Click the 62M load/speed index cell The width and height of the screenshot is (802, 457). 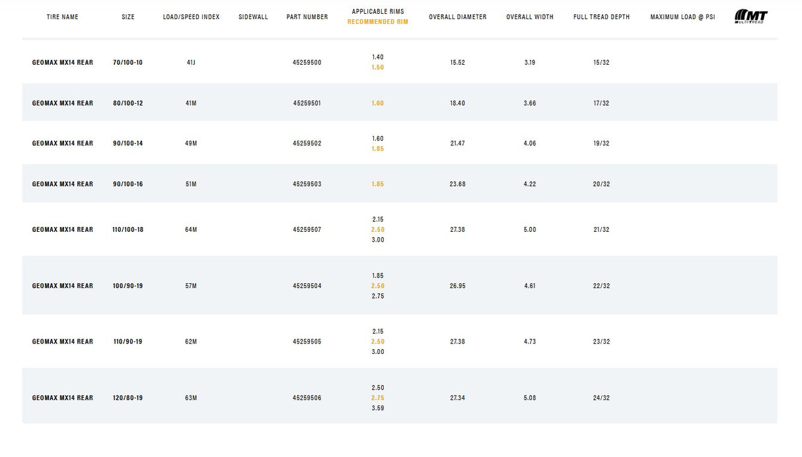191,342
